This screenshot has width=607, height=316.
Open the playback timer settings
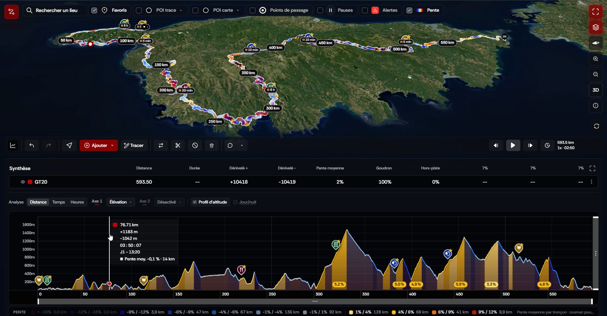pos(547,145)
